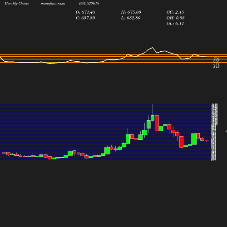The width and height of the screenshot is (227, 227).
Task: Click the close value "C: 657.30"
Action: tap(85, 18)
